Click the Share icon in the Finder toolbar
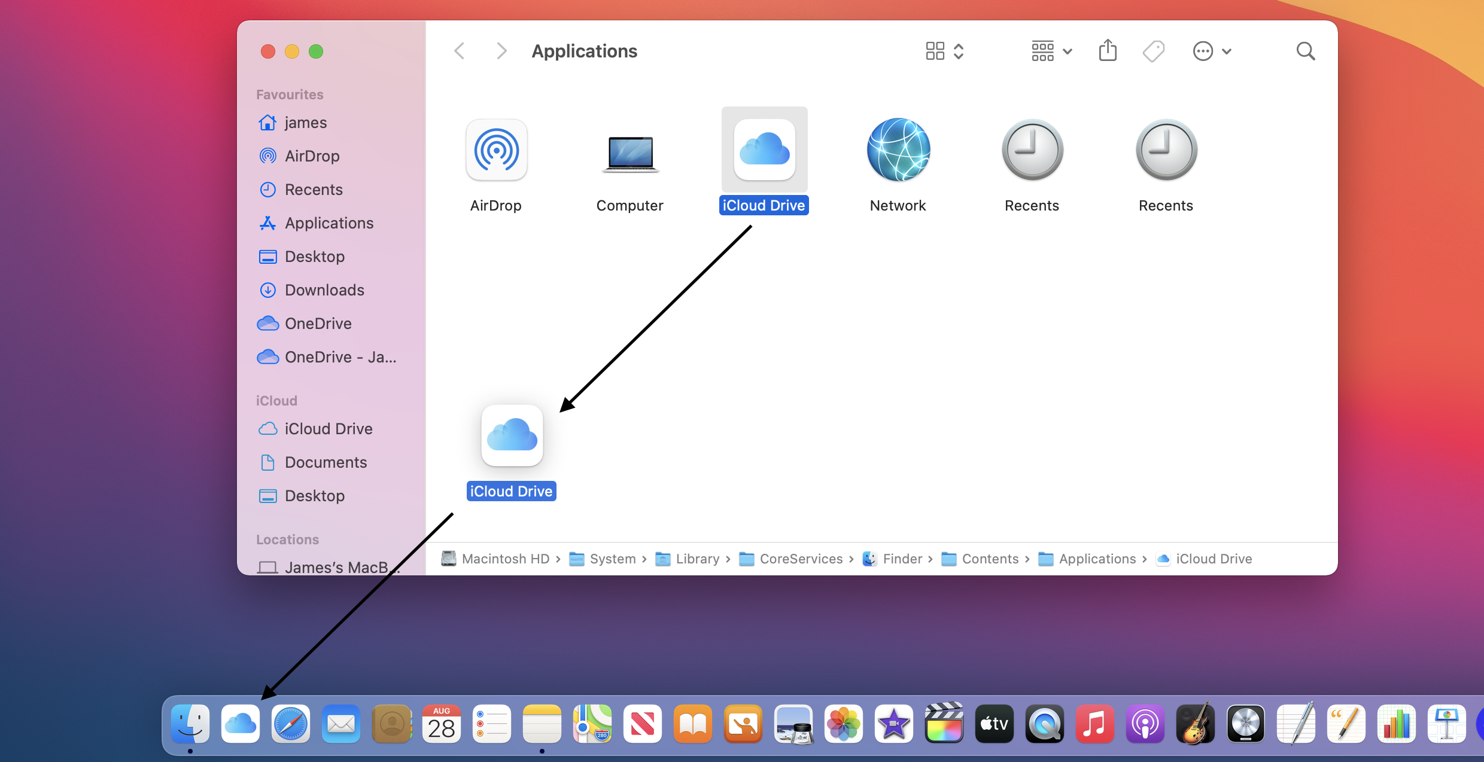1484x762 pixels. coord(1108,51)
